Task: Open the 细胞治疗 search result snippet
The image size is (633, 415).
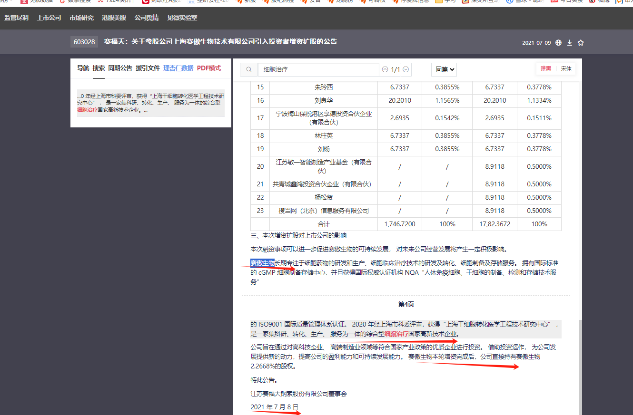Action: (x=151, y=103)
